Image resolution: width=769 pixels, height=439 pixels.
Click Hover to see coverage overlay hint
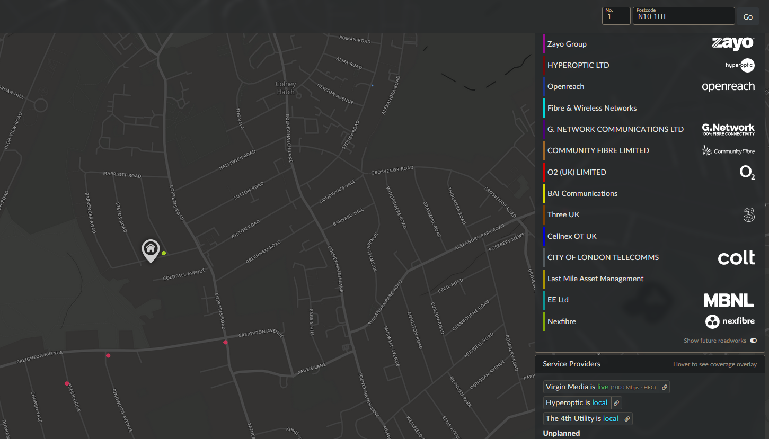[715, 364]
